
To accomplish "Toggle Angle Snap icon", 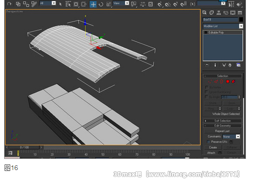I will coord(168,4).
